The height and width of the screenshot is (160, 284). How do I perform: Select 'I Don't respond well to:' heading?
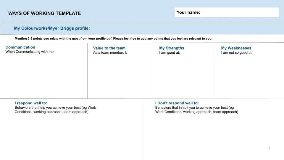177,103
